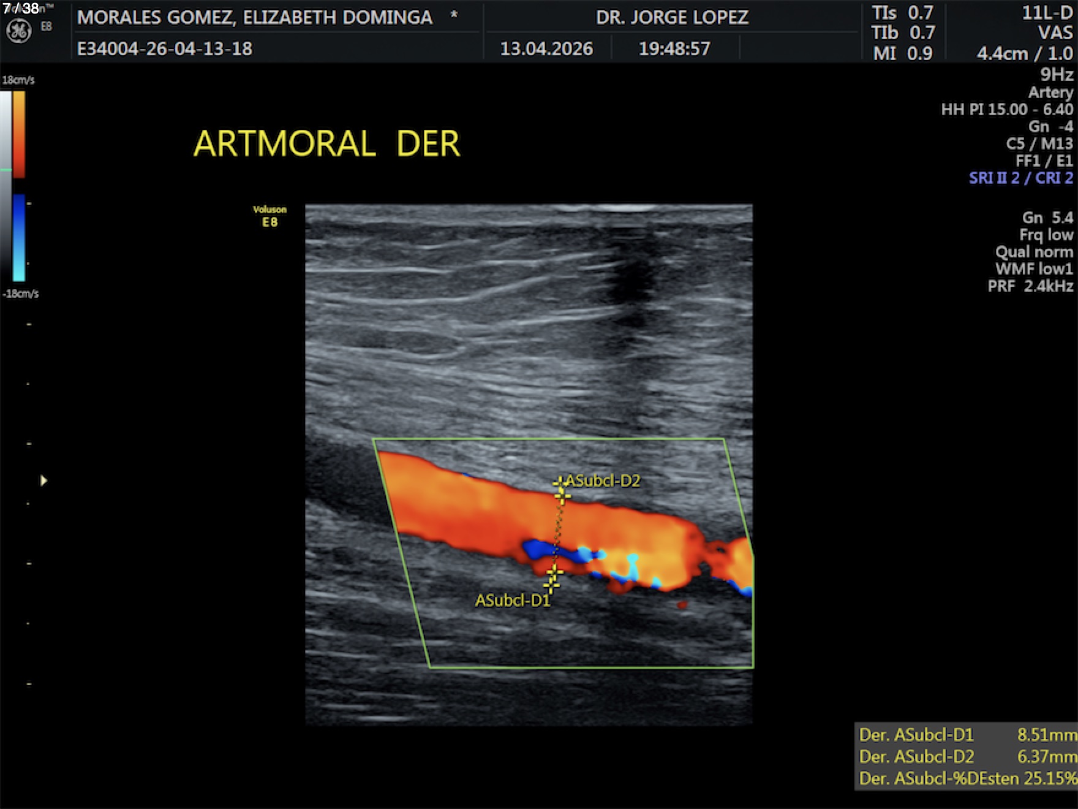The width and height of the screenshot is (1078, 809).
Task: Click the red-orange positive velocity color bar
Action: point(19,134)
